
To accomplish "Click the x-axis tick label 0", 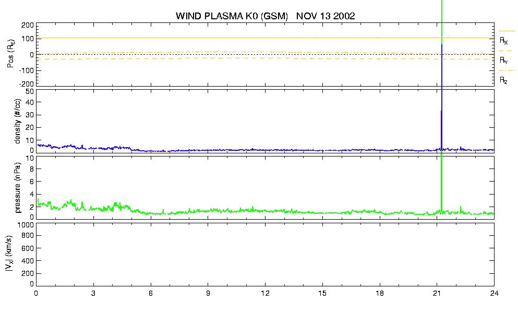I will coord(36,294).
